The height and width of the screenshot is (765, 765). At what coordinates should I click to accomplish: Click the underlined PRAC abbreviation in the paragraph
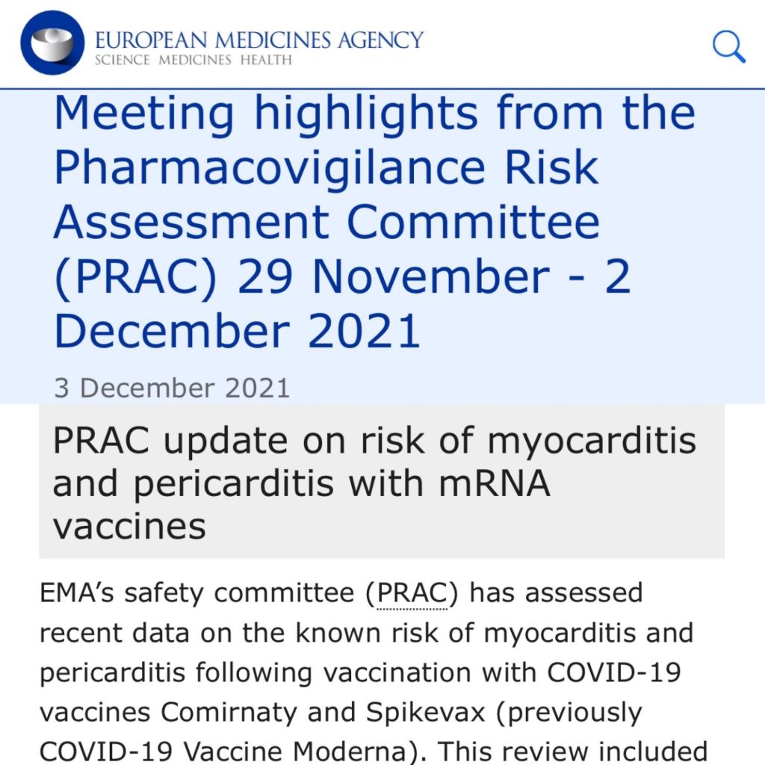412,593
